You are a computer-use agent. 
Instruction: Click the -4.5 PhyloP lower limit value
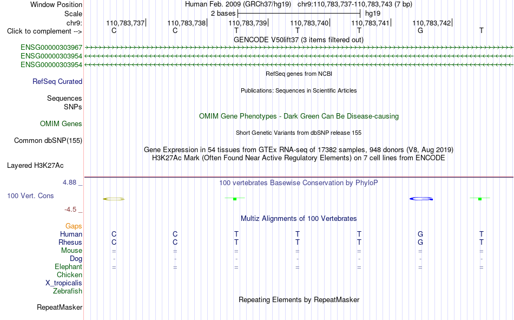click(70, 210)
